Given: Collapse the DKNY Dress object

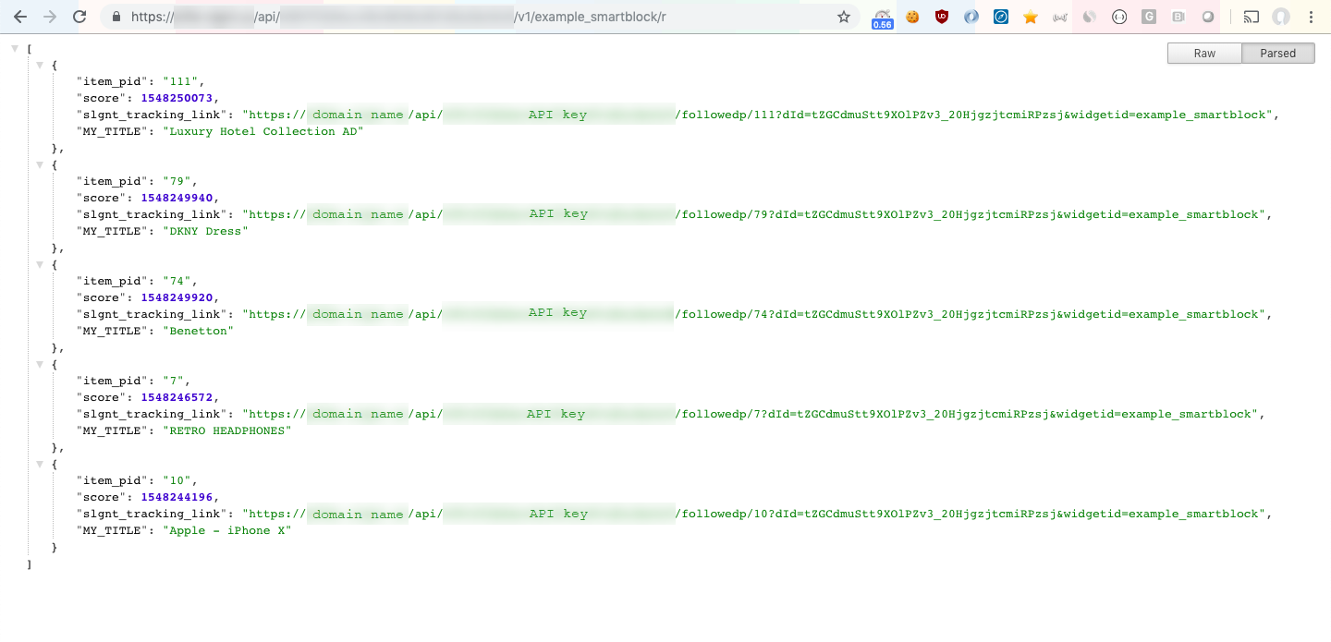Looking at the screenshot, I should (40, 164).
